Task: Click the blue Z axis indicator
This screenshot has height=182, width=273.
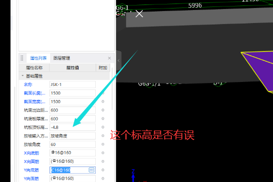Action: (x=133, y=175)
